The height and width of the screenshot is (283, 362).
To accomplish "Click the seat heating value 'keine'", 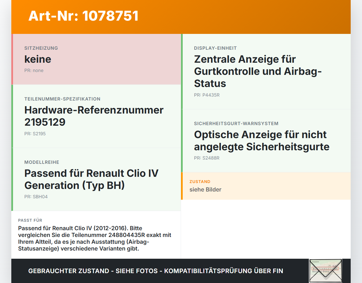I will click(x=38, y=59).
